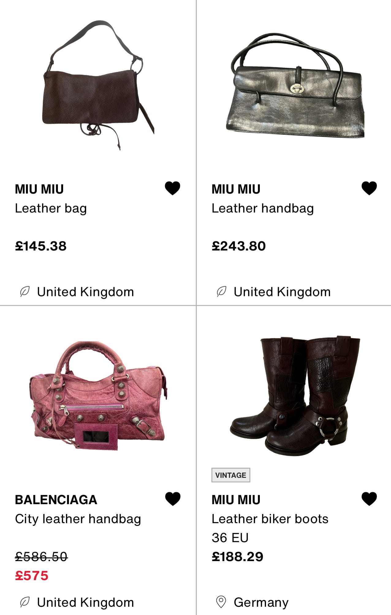Click leaf icon beside the Balenciaga location
Image resolution: width=391 pixels, height=615 pixels.
click(25, 602)
